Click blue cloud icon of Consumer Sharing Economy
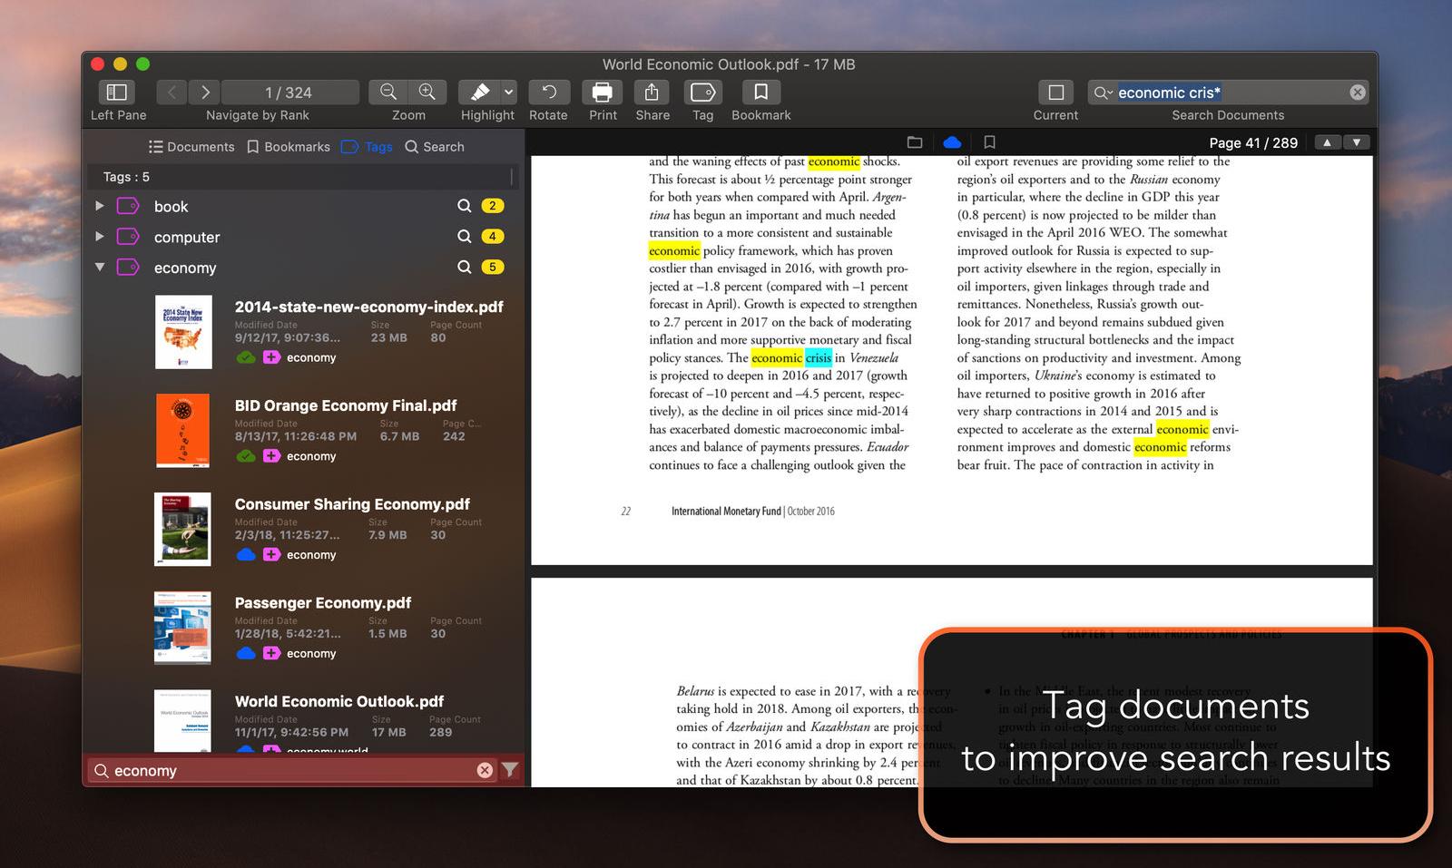Screen dimensions: 1452x868 (246, 555)
